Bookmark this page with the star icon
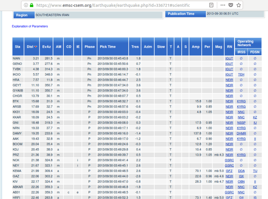 point(239,5)
